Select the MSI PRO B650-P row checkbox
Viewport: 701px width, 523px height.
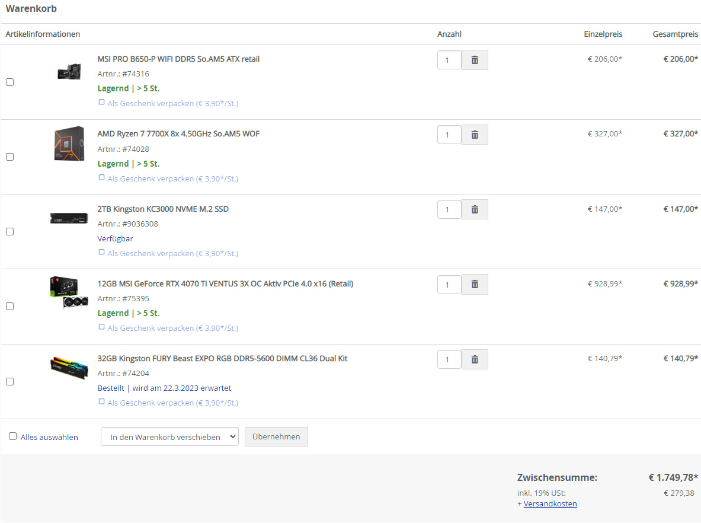[10, 82]
